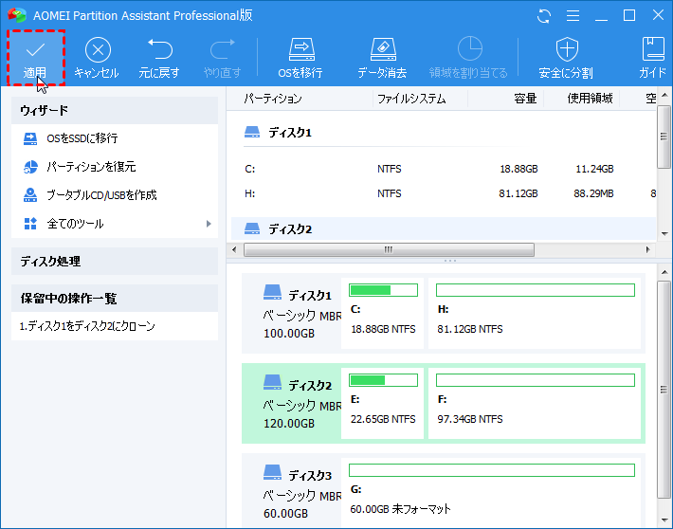This screenshot has width=673, height=529.
Task: Select the C: partition row in list
Action: click(444, 169)
